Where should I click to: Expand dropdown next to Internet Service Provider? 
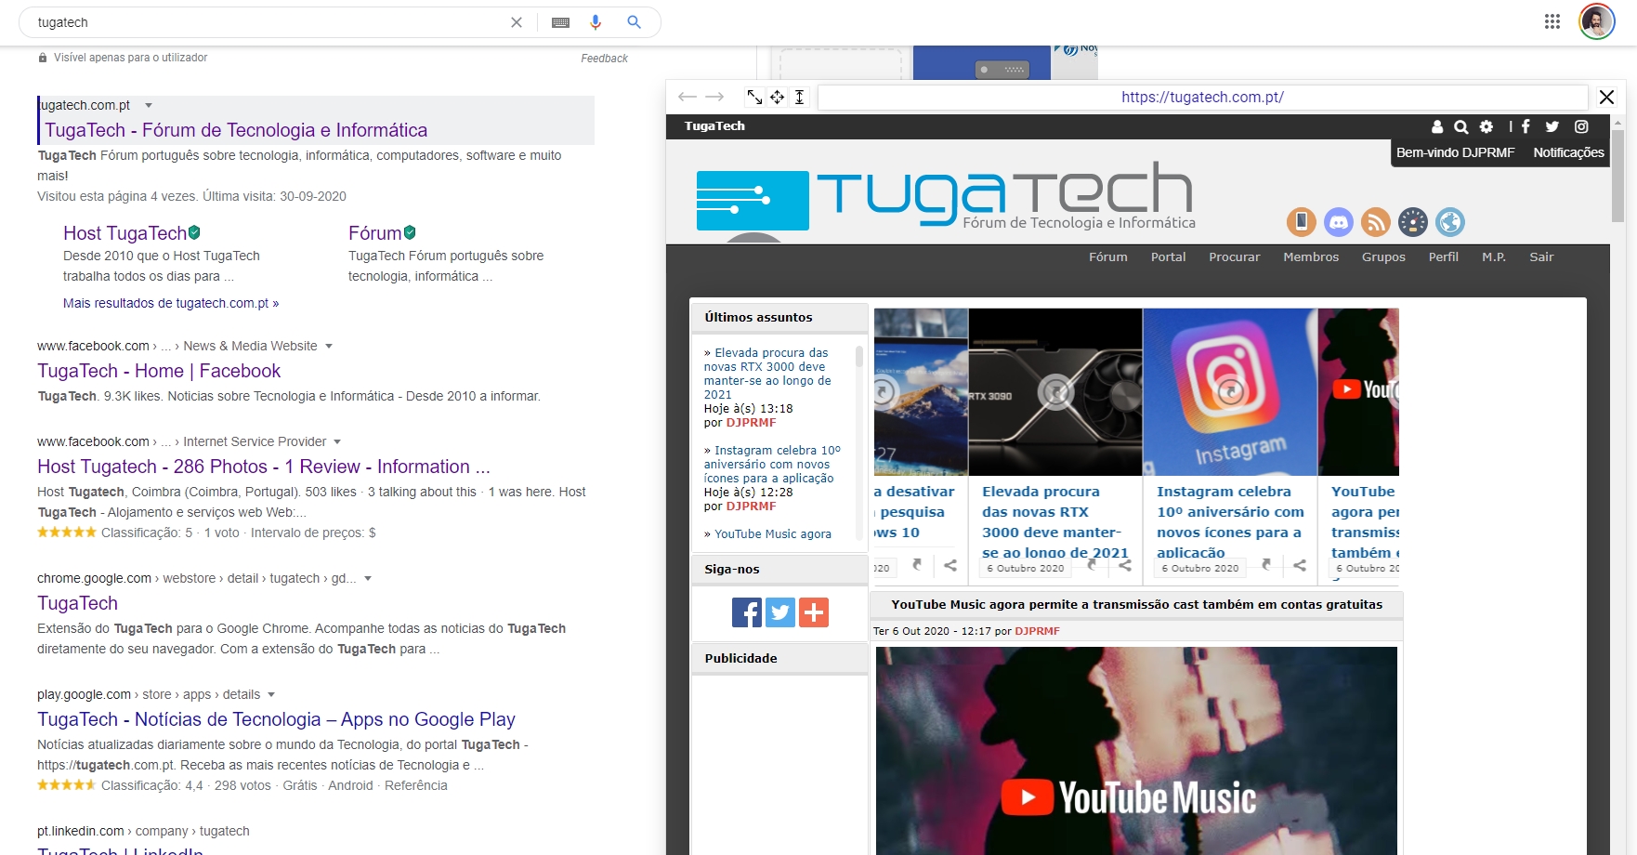point(337,442)
